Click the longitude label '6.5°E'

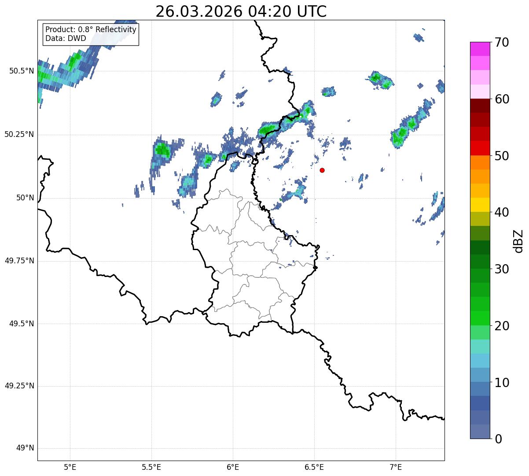pyautogui.click(x=314, y=467)
